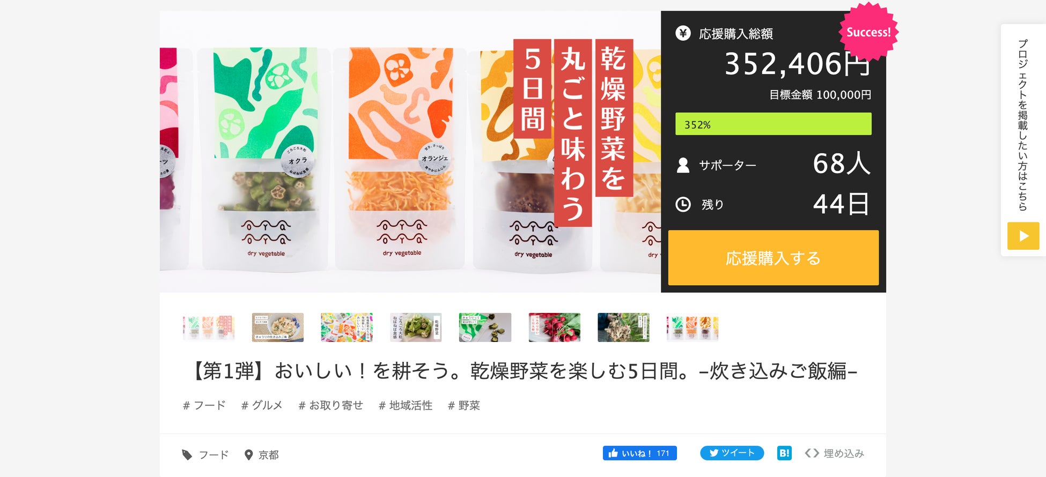The width and height of the screenshot is (1046, 477).
Task: Open the #地域活性 hashtag link
Action: click(406, 405)
